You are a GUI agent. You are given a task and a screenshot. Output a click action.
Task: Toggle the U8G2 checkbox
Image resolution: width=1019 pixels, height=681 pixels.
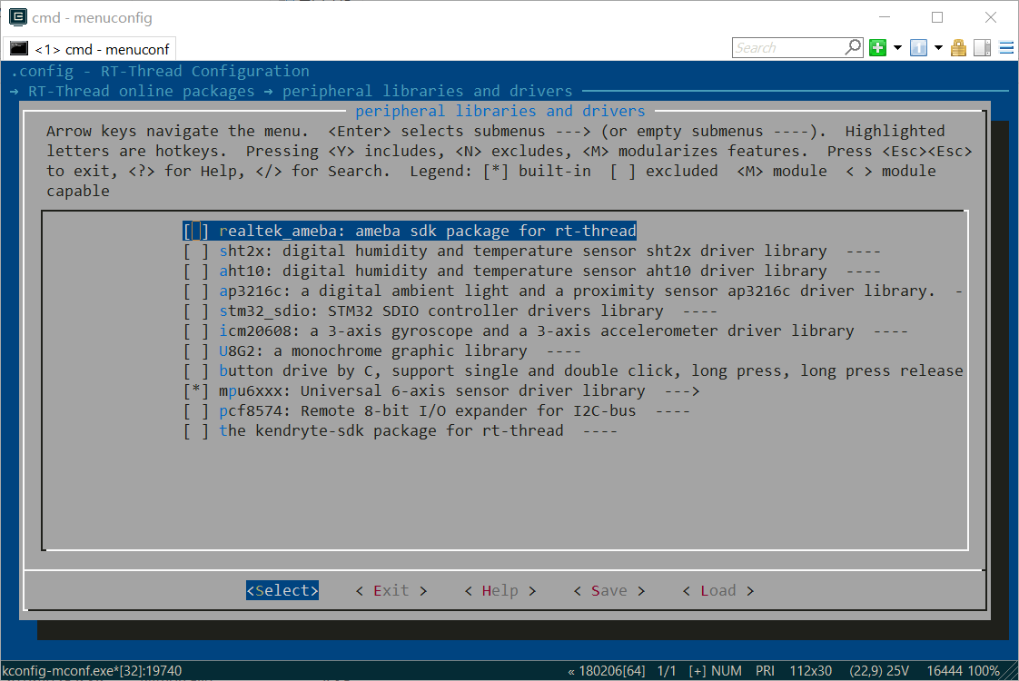(195, 350)
